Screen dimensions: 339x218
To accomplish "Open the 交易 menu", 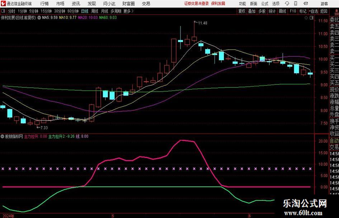I will coord(146,4).
